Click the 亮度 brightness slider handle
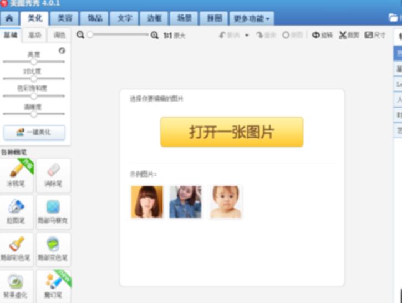Image resolution: width=402 pixels, height=303 pixels. (x=34, y=62)
